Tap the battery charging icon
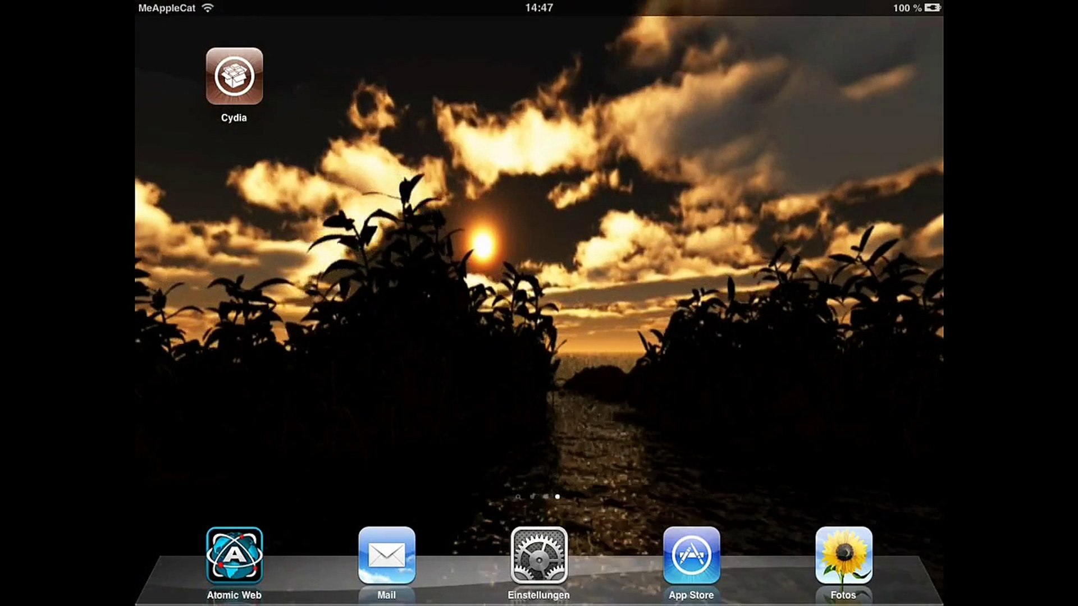This screenshot has height=606, width=1078. pos(933,8)
